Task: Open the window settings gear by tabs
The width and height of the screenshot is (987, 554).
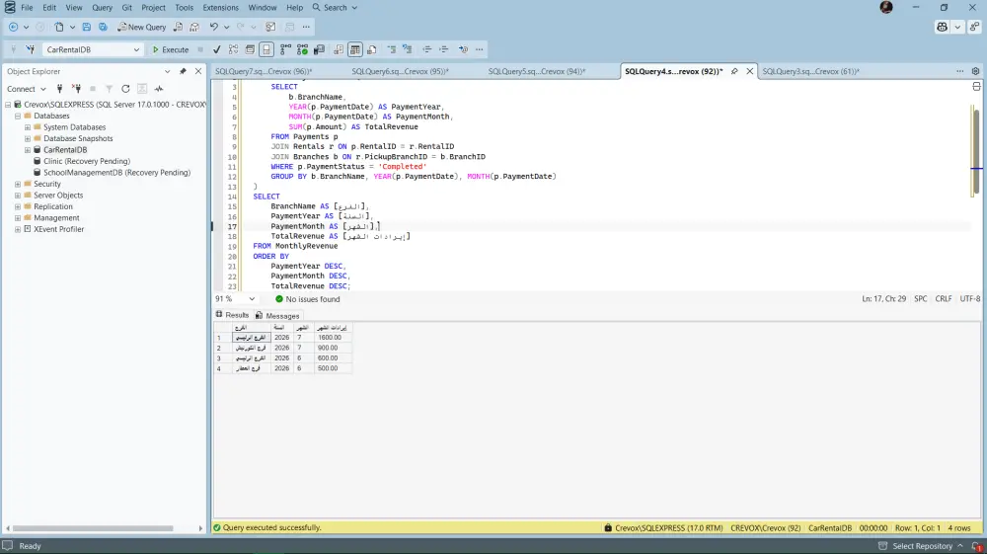Action: pos(976,71)
